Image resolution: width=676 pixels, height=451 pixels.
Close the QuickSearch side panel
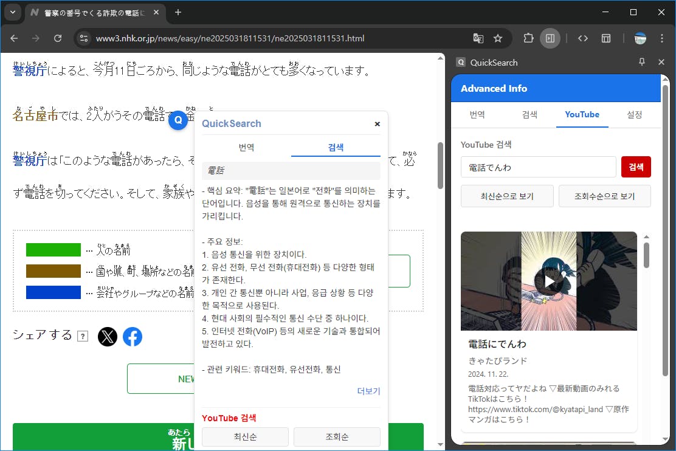661,62
